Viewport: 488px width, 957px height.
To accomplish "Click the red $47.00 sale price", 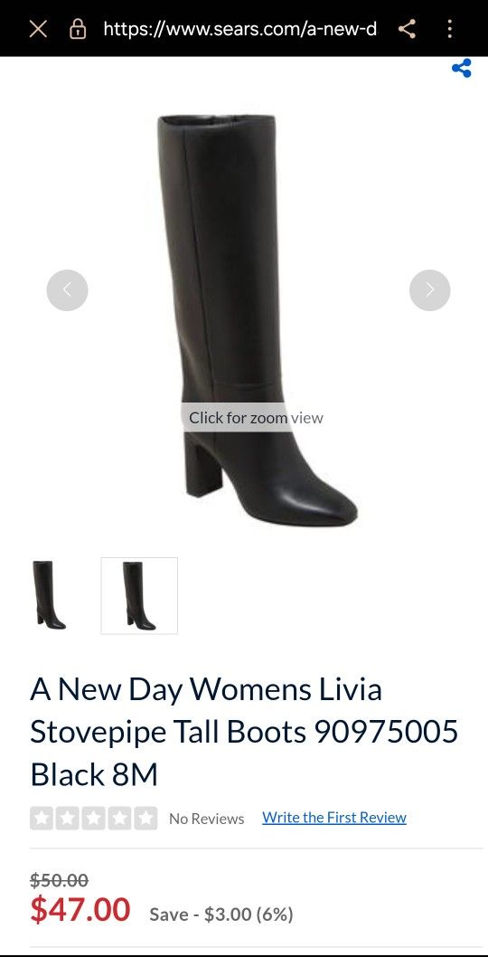I will click(x=80, y=909).
